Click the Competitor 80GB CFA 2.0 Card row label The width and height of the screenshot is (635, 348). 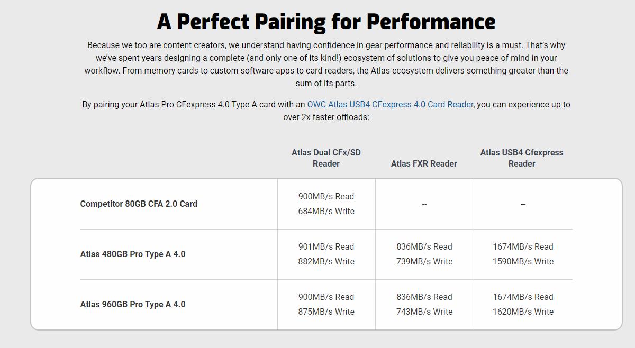pyautogui.click(x=139, y=204)
